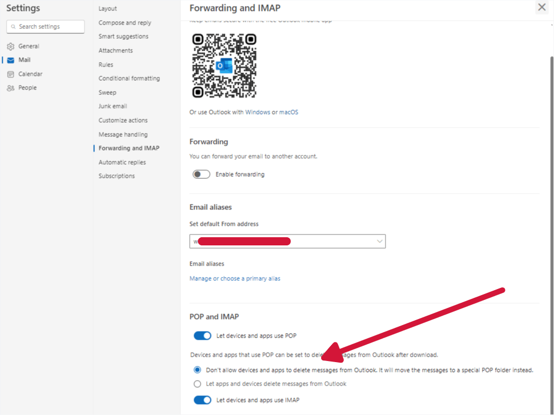554x415 pixels.
Task: Open Layout settings
Action: pos(108,9)
